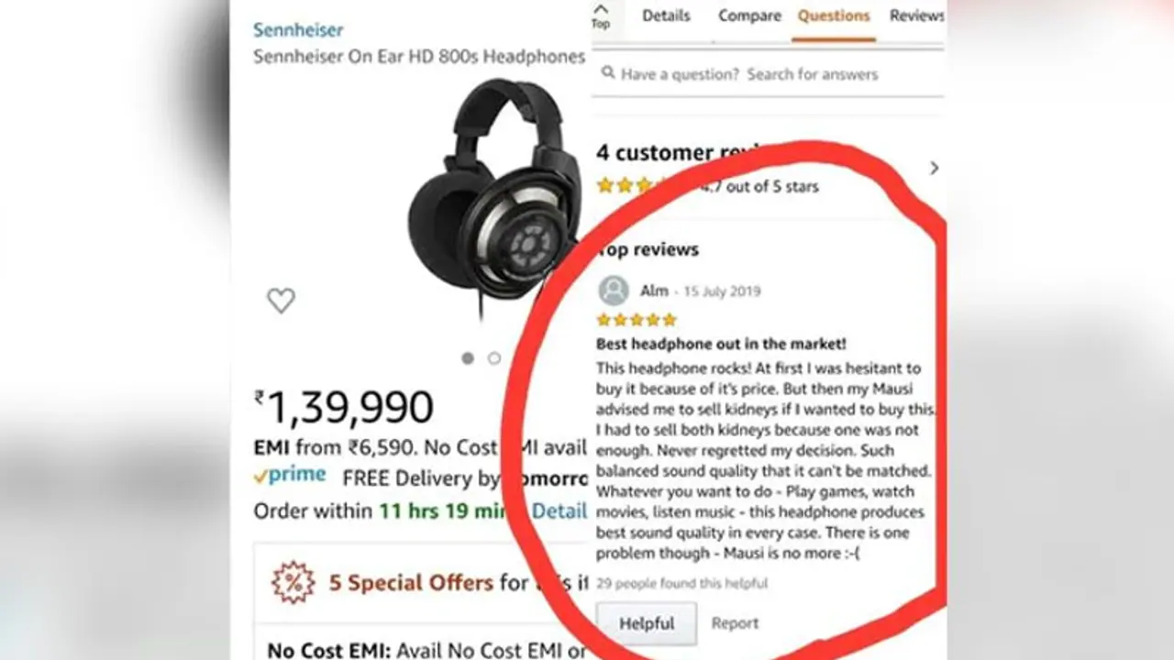The height and width of the screenshot is (660, 1174).
Task: Open the Sennheiser brand link
Action: click(x=298, y=30)
